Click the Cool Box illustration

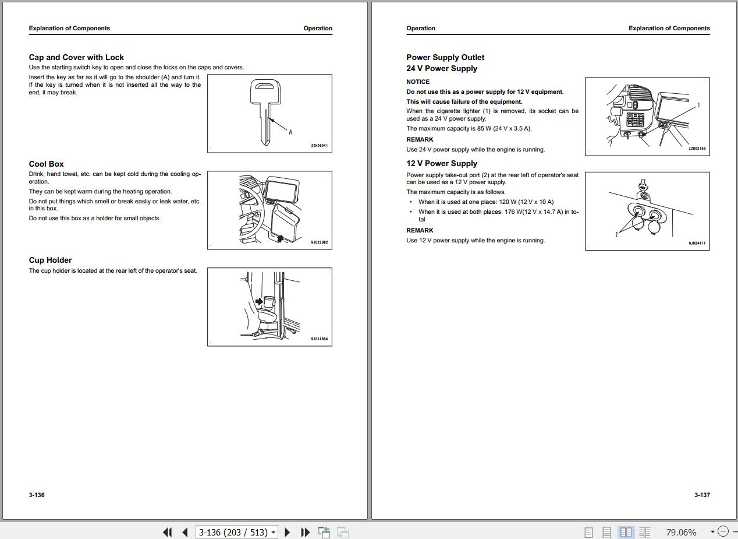[x=269, y=210]
